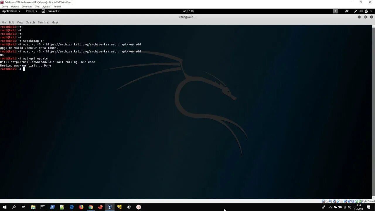The width and height of the screenshot is (375, 211).
Task: Open Windows taskbar search
Action: pyautogui.click(x=14, y=207)
